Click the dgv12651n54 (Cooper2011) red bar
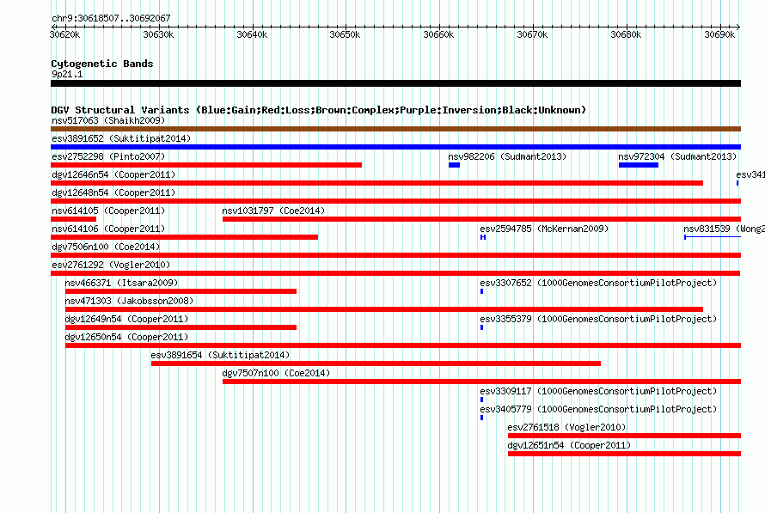 [x=625, y=454]
